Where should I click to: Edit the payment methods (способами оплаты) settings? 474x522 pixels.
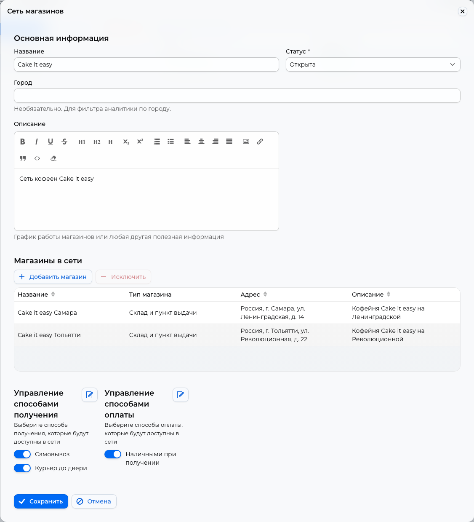181,395
